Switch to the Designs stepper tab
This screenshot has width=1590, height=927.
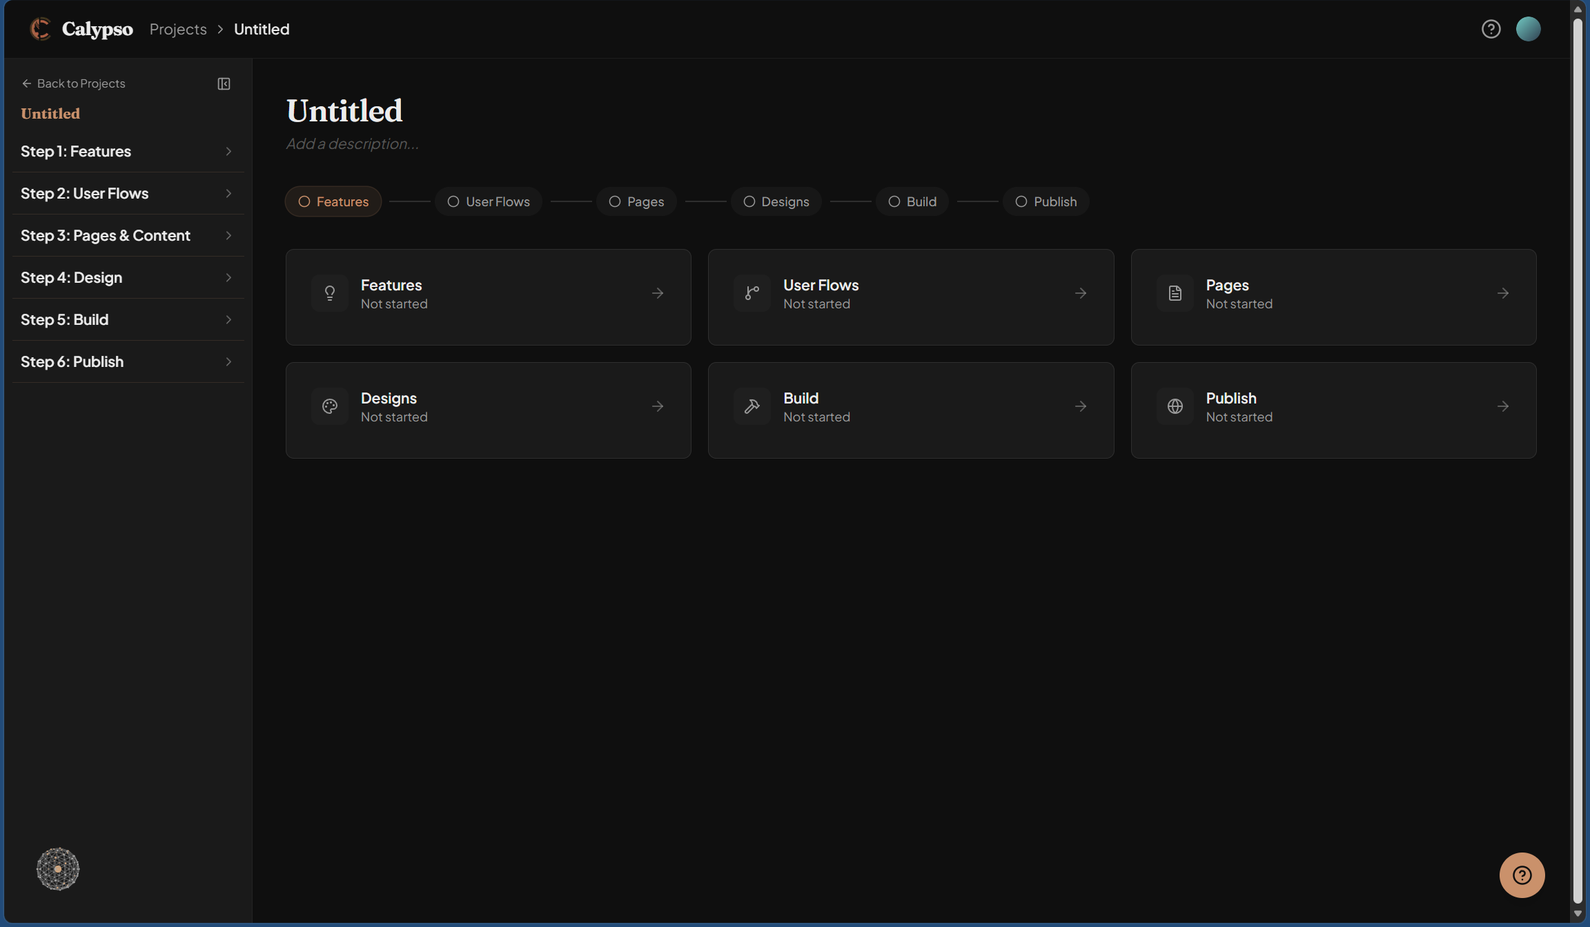[x=776, y=201]
